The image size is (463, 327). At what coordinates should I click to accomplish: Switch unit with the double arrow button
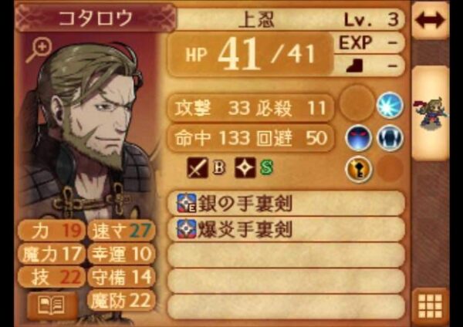point(430,21)
